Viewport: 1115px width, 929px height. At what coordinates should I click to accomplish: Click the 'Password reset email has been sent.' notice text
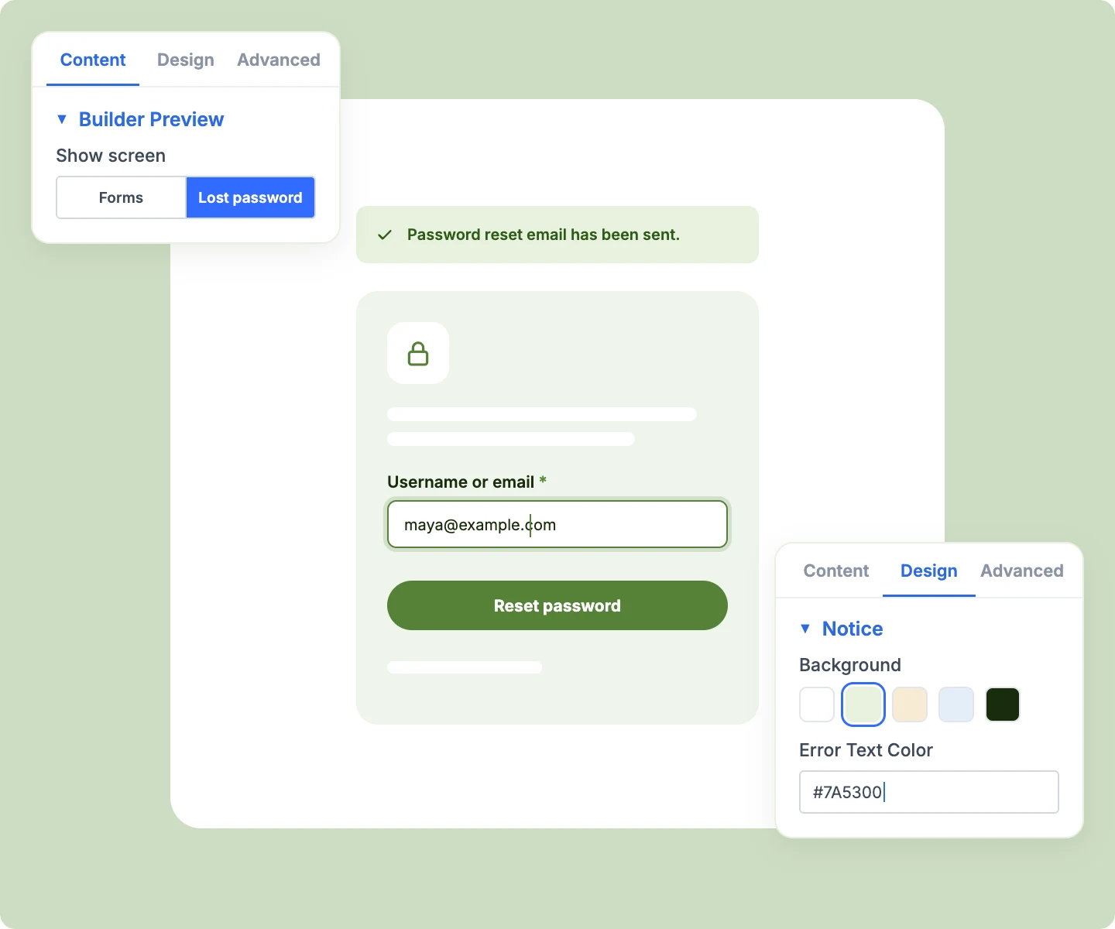[544, 235]
